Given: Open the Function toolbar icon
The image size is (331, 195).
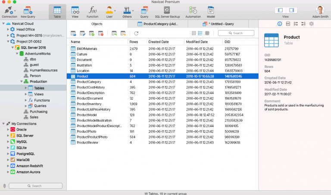Looking at the screenshot, I should point(93,12).
